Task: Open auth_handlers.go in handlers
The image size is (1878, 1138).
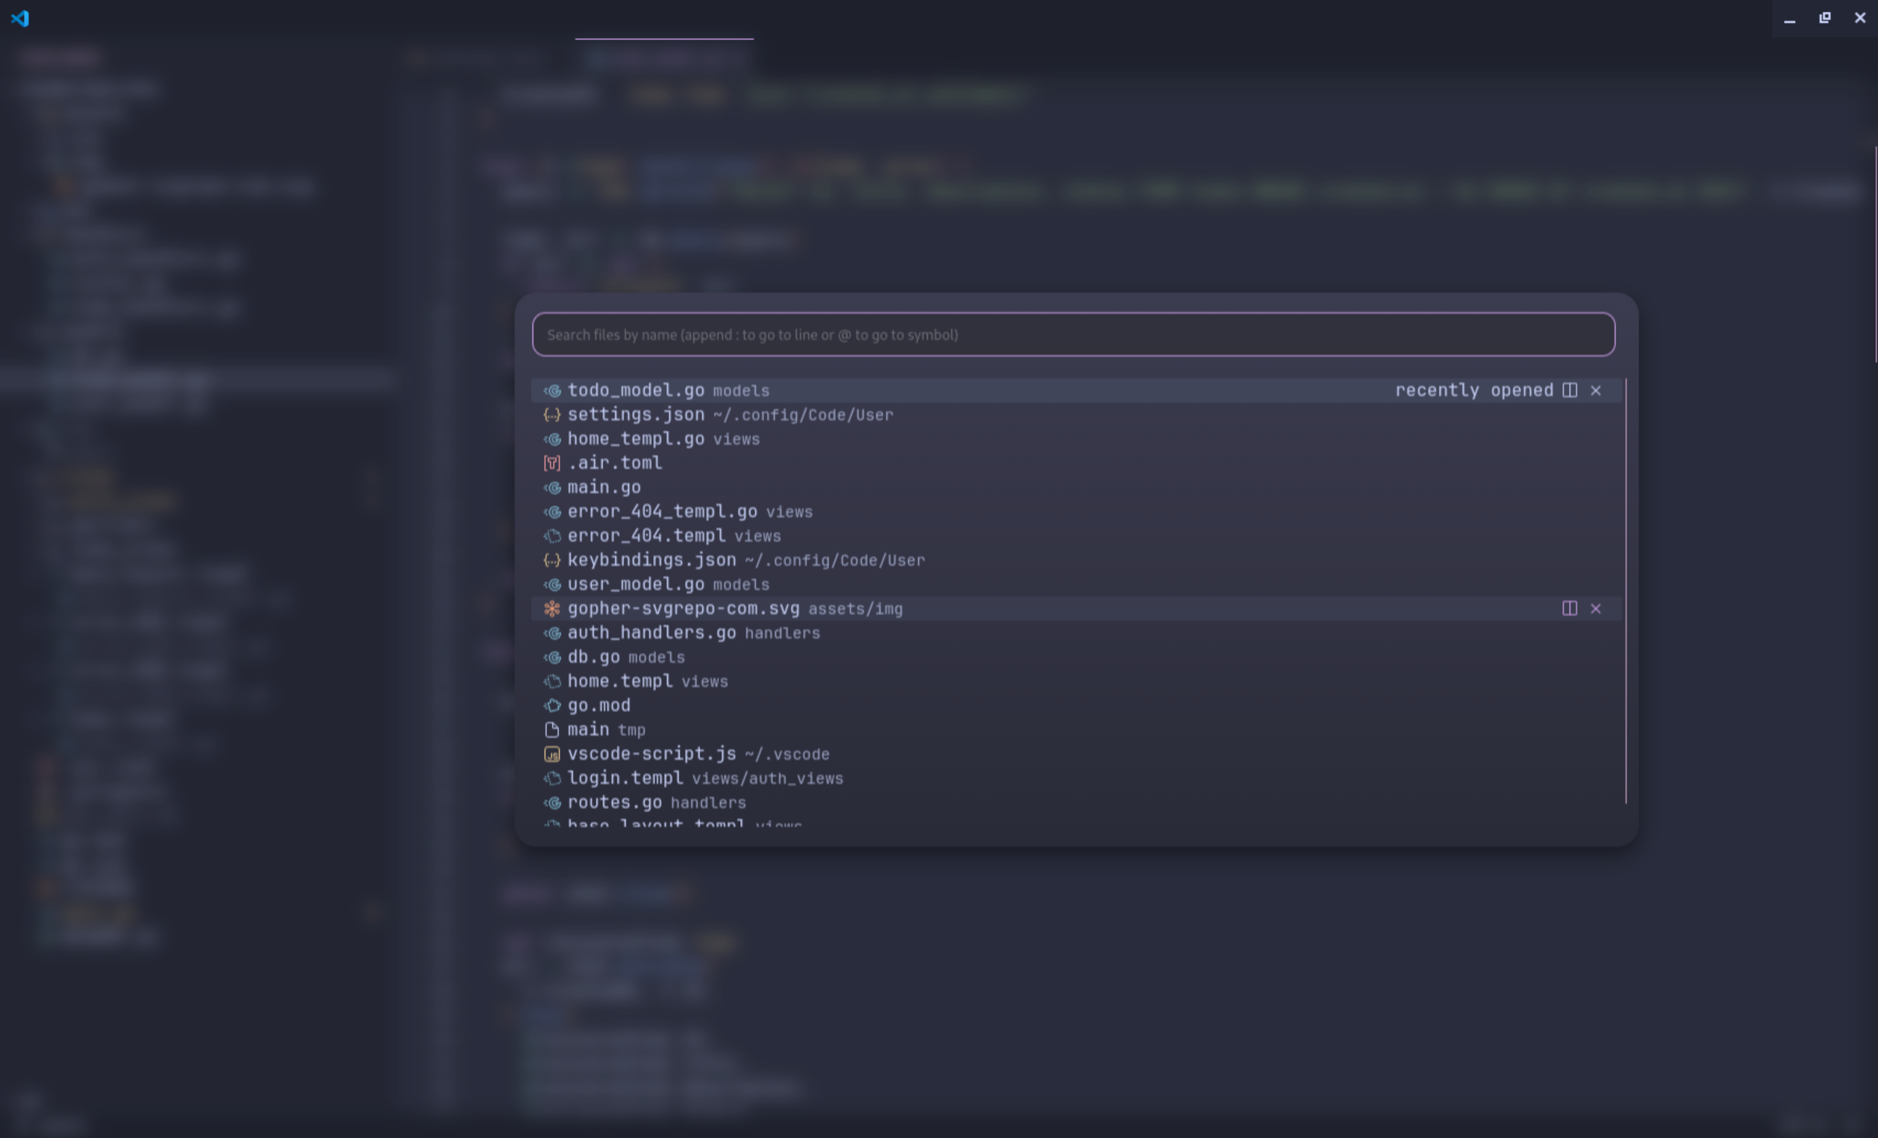Action: pos(1076,633)
